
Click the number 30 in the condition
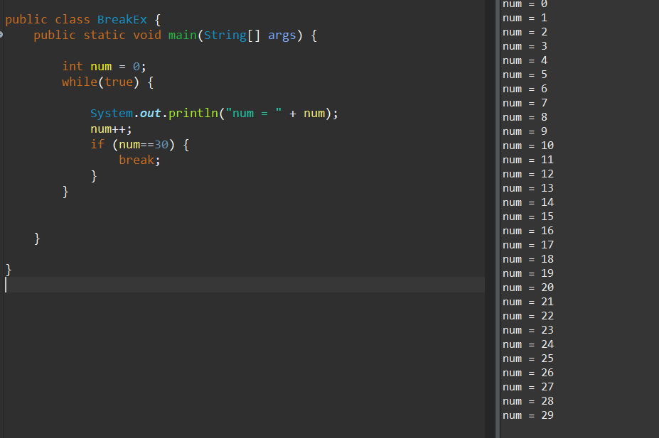(161, 145)
